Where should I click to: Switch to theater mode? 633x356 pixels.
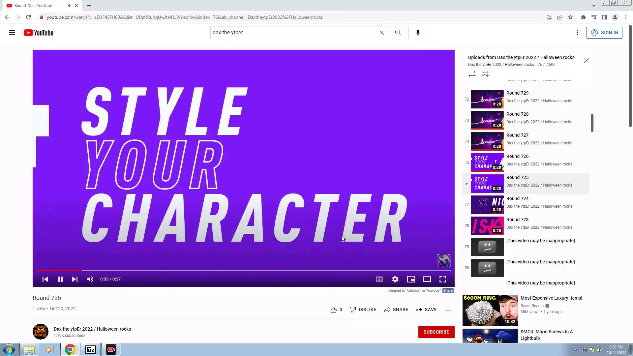tap(427, 279)
